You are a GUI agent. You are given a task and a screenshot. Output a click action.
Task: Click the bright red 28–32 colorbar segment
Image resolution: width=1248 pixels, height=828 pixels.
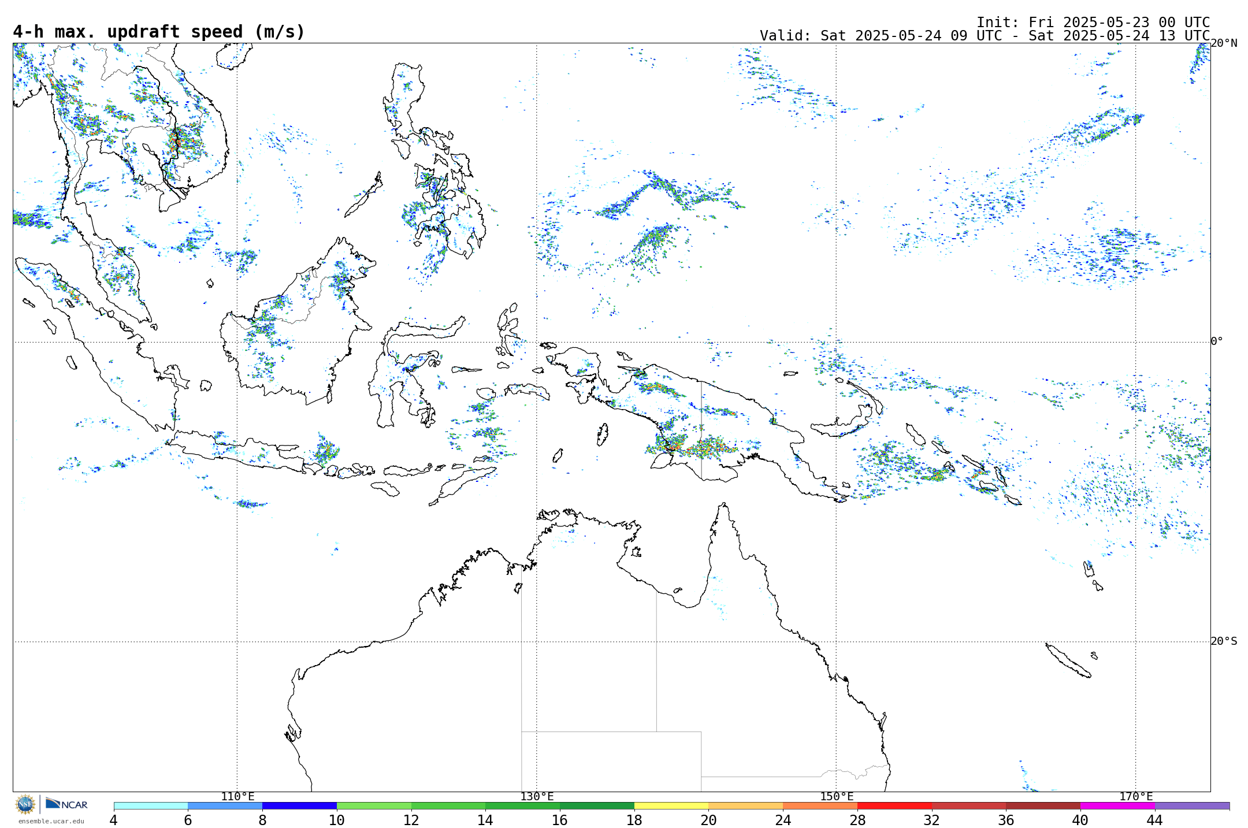point(894,805)
